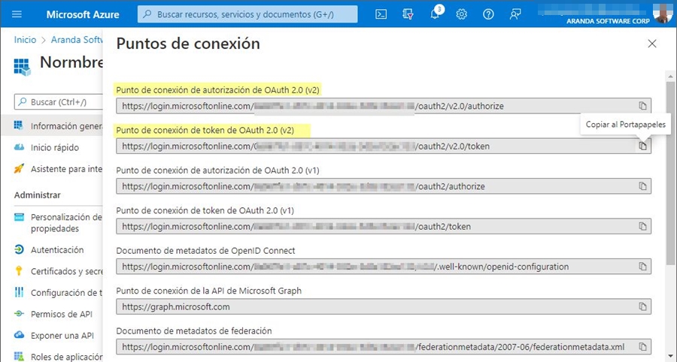Click the scrollbar up arrow
Image resolution: width=677 pixels, height=362 pixels.
pos(670,77)
